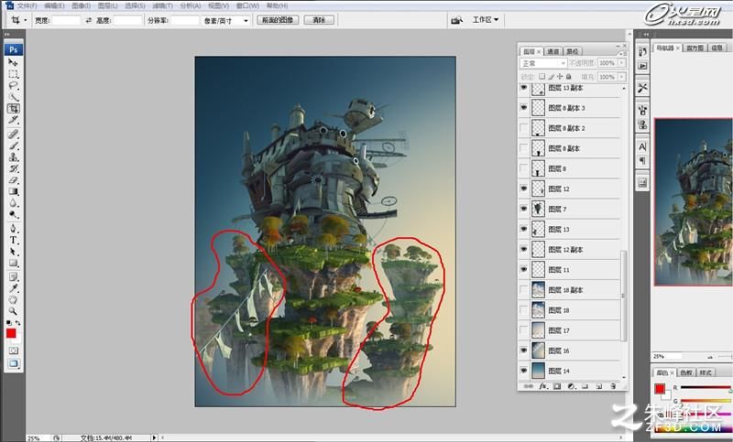Hide layer 图层 16

pyautogui.click(x=524, y=350)
